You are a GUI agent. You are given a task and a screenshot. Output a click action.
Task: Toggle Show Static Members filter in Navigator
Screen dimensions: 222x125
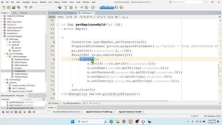[11, 112]
